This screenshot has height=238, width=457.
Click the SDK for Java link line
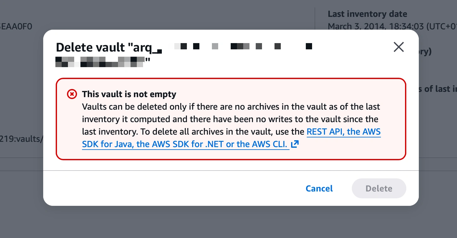point(185,144)
